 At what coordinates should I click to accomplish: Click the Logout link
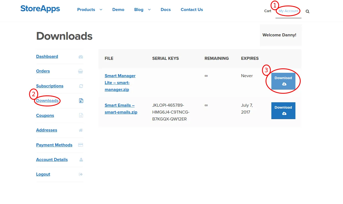point(43,174)
